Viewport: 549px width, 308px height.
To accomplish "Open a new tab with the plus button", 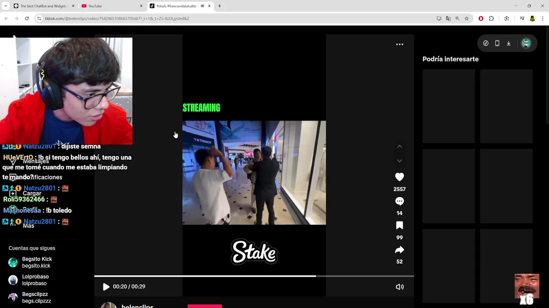I will coord(220,6).
